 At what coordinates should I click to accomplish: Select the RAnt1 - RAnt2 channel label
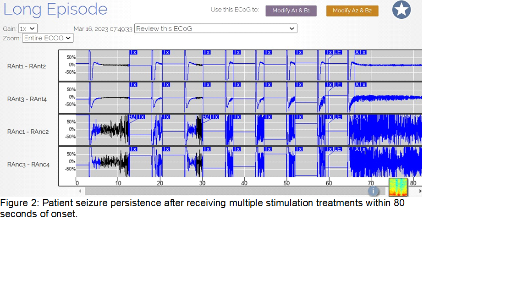click(27, 66)
